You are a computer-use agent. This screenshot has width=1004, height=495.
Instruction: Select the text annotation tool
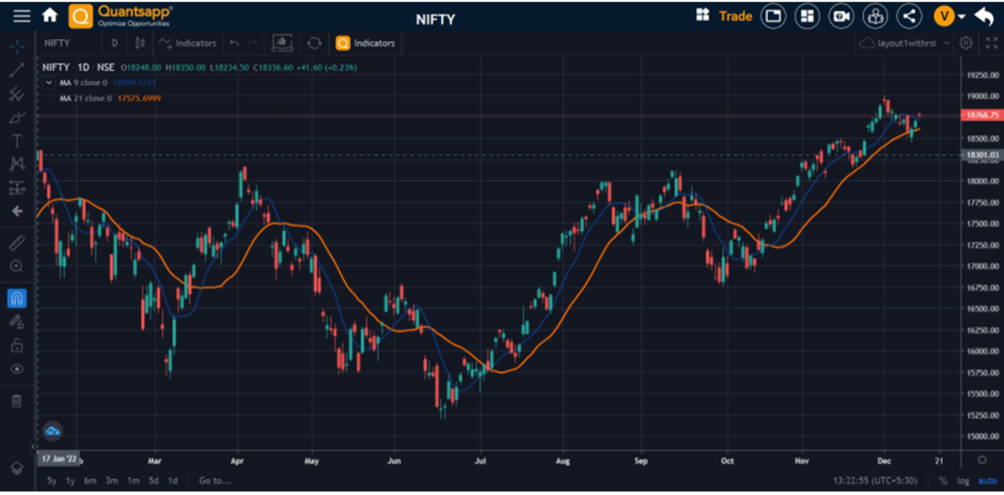click(x=17, y=140)
